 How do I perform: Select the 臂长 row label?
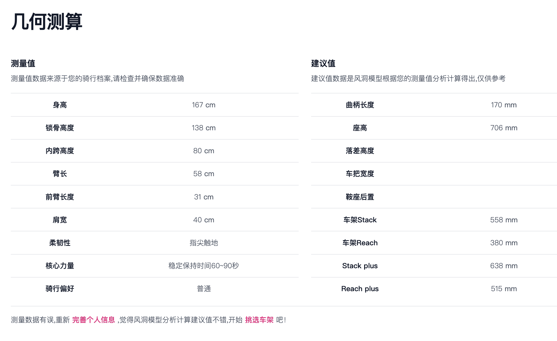tap(60, 174)
